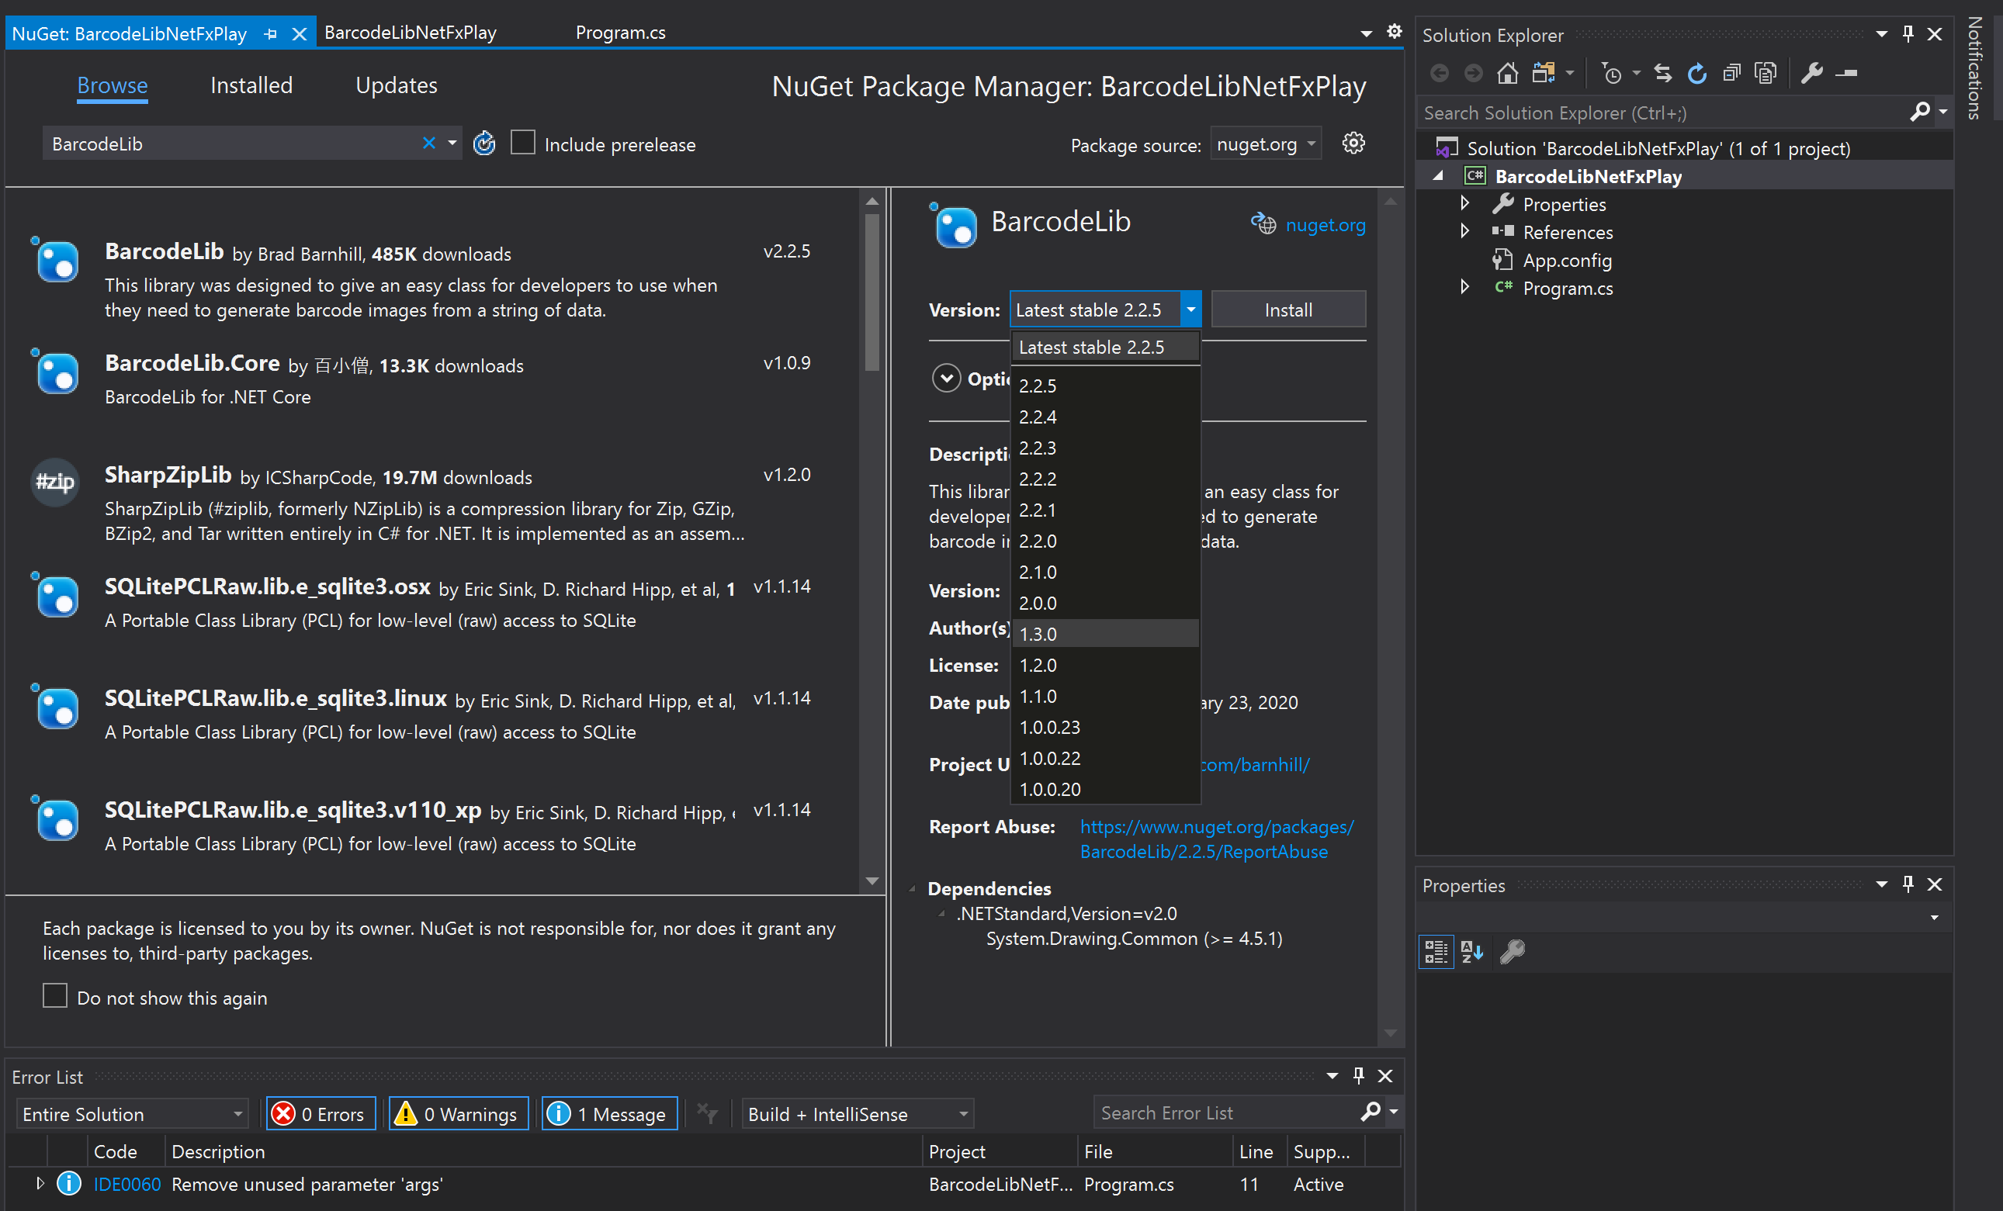Refresh the NuGet package search results
This screenshot has height=1211, width=2003.
[484, 143]
